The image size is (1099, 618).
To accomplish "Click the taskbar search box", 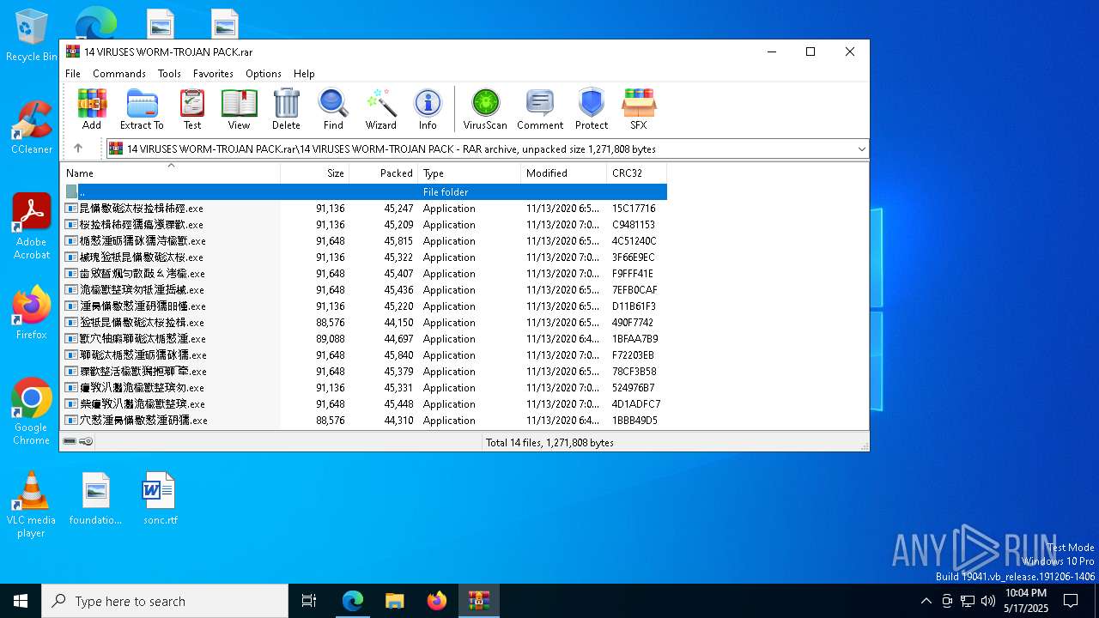I will point(165,601).
